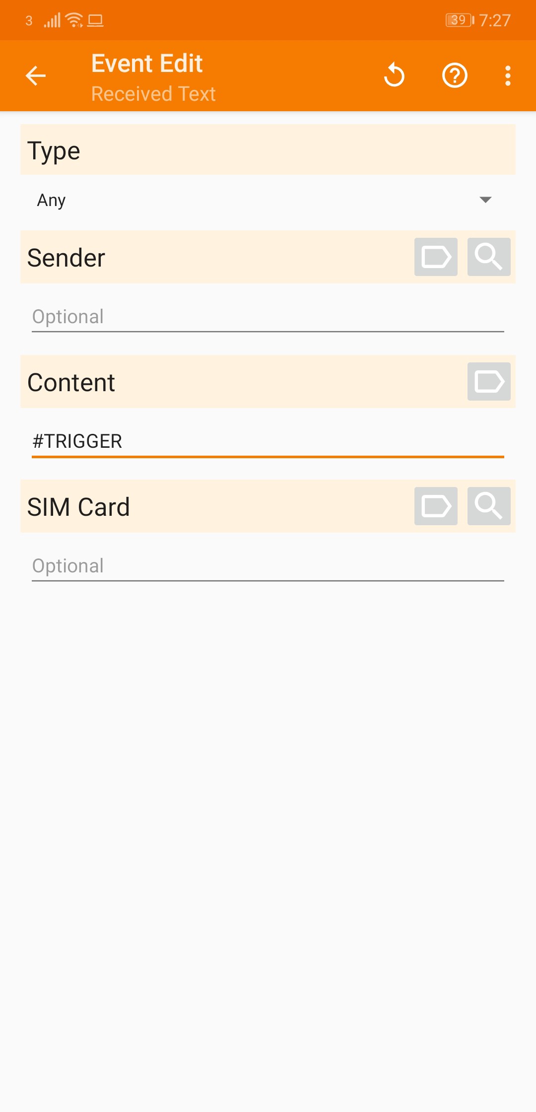This screenshot has width=536, height=1112.
Task: Tap the variable tag icon beside Content
Action: [489, 382]
